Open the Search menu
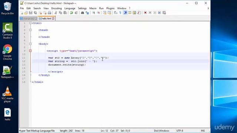 [37, 8]
